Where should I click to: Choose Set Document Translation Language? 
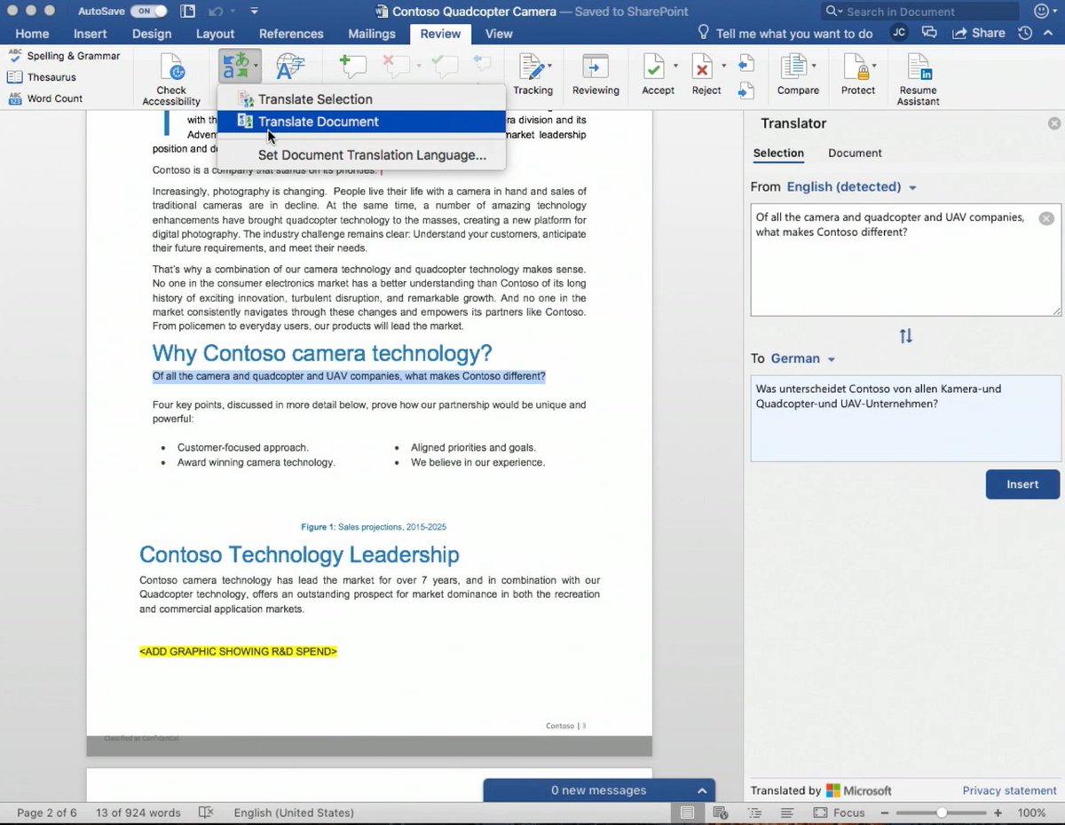pyautogui.click(x=361, y=155)
